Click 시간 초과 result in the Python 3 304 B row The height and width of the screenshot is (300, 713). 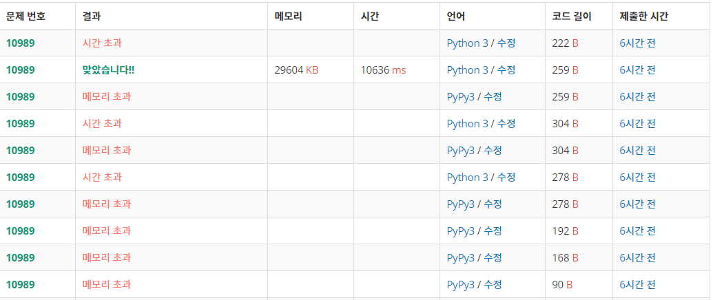click(102, 123)
